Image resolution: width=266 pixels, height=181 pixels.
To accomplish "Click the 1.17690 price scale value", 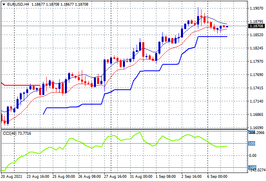I will pyautogui.click(x=256, y=75).
